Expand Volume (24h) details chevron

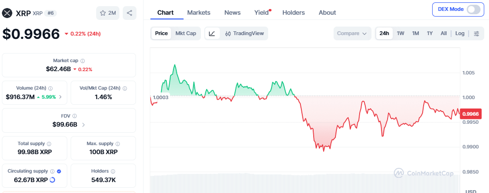61,97
